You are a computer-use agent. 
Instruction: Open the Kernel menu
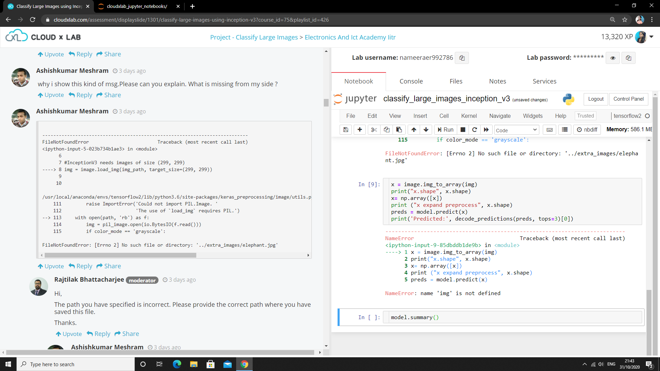[469, 116]
